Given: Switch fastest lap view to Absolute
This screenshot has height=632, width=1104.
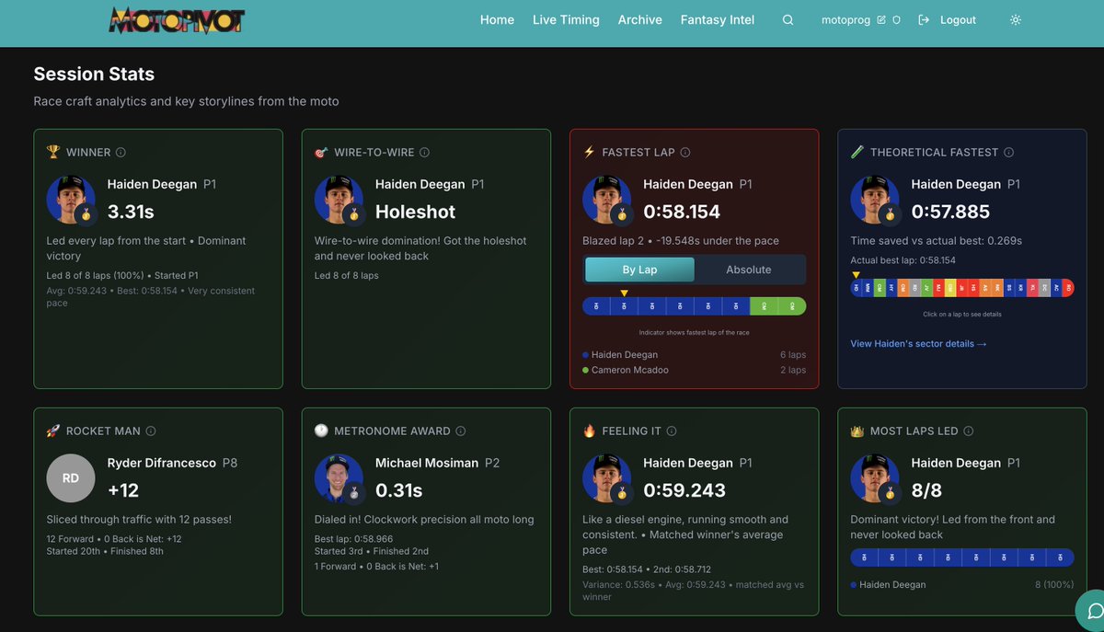Looking at the screenshot, I should point(749,270).
